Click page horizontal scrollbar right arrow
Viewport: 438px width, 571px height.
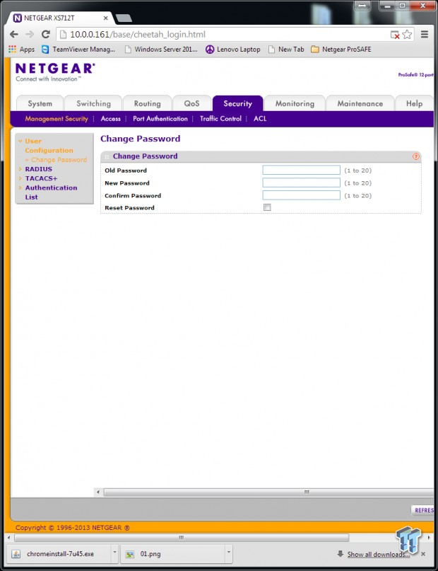(429, 538)
